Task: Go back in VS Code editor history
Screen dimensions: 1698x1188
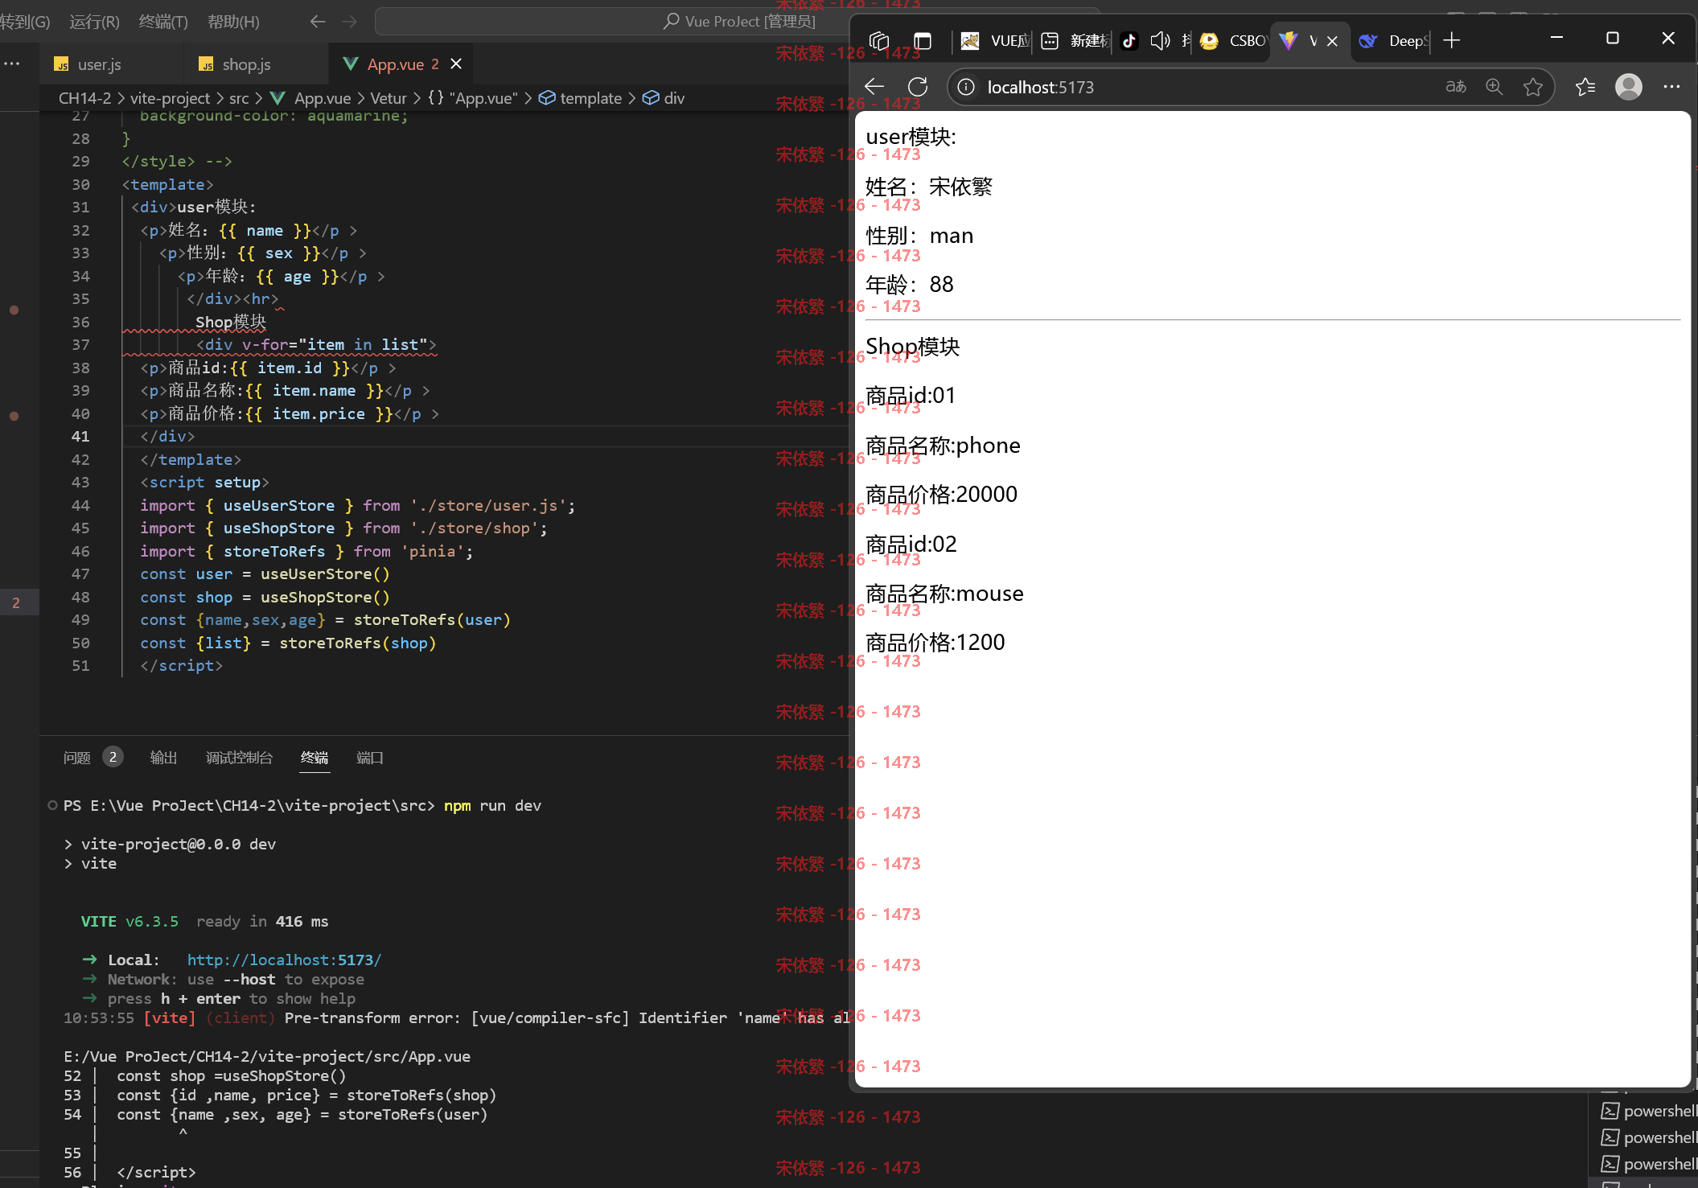Action: [x=318, y=22]
